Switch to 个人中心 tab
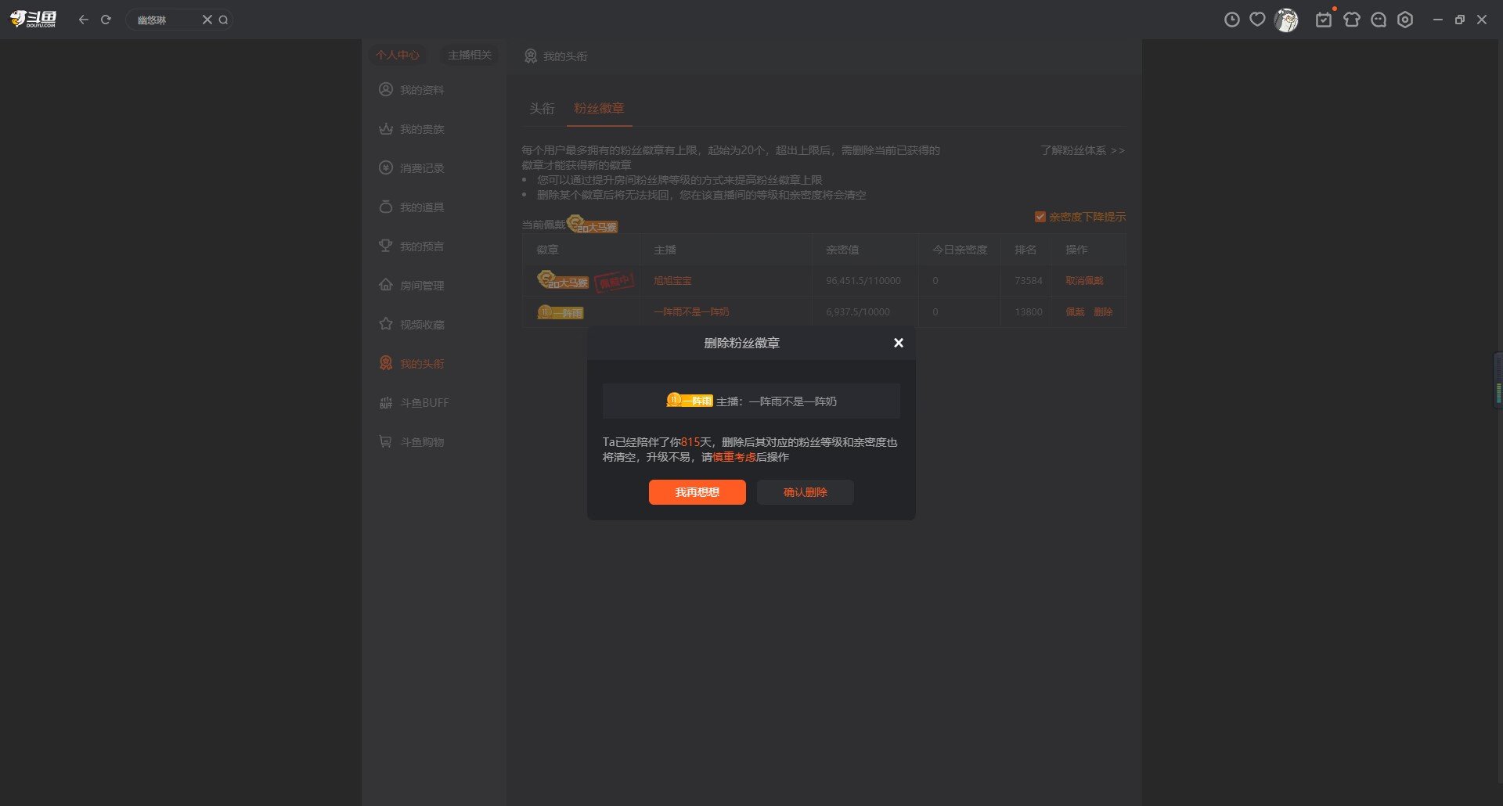Image resolution: width=1503 pixels, height=806 pixels. click(x=398, y=55)
